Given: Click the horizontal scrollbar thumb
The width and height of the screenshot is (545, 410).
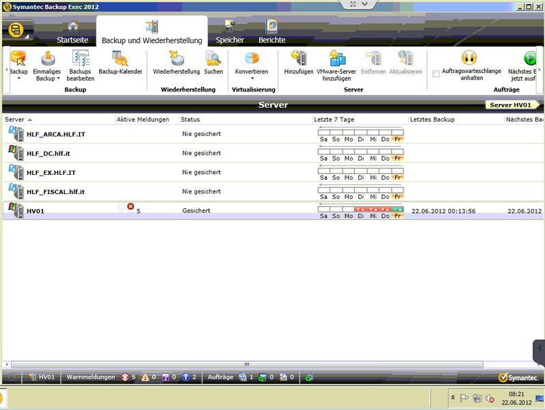Looking at the screenshot, I should click(247, 364).
